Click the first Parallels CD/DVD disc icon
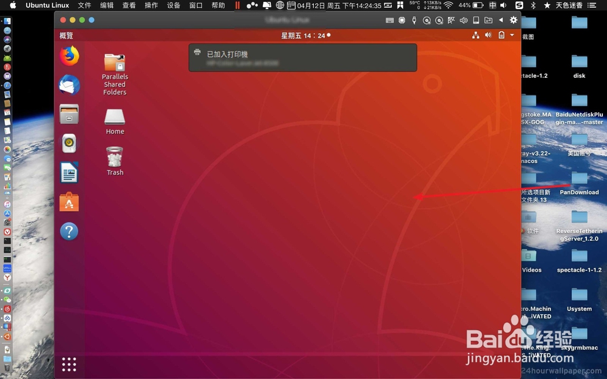This screenshot has height=379, width=607. pyautogui.click(x=427, y=21)
